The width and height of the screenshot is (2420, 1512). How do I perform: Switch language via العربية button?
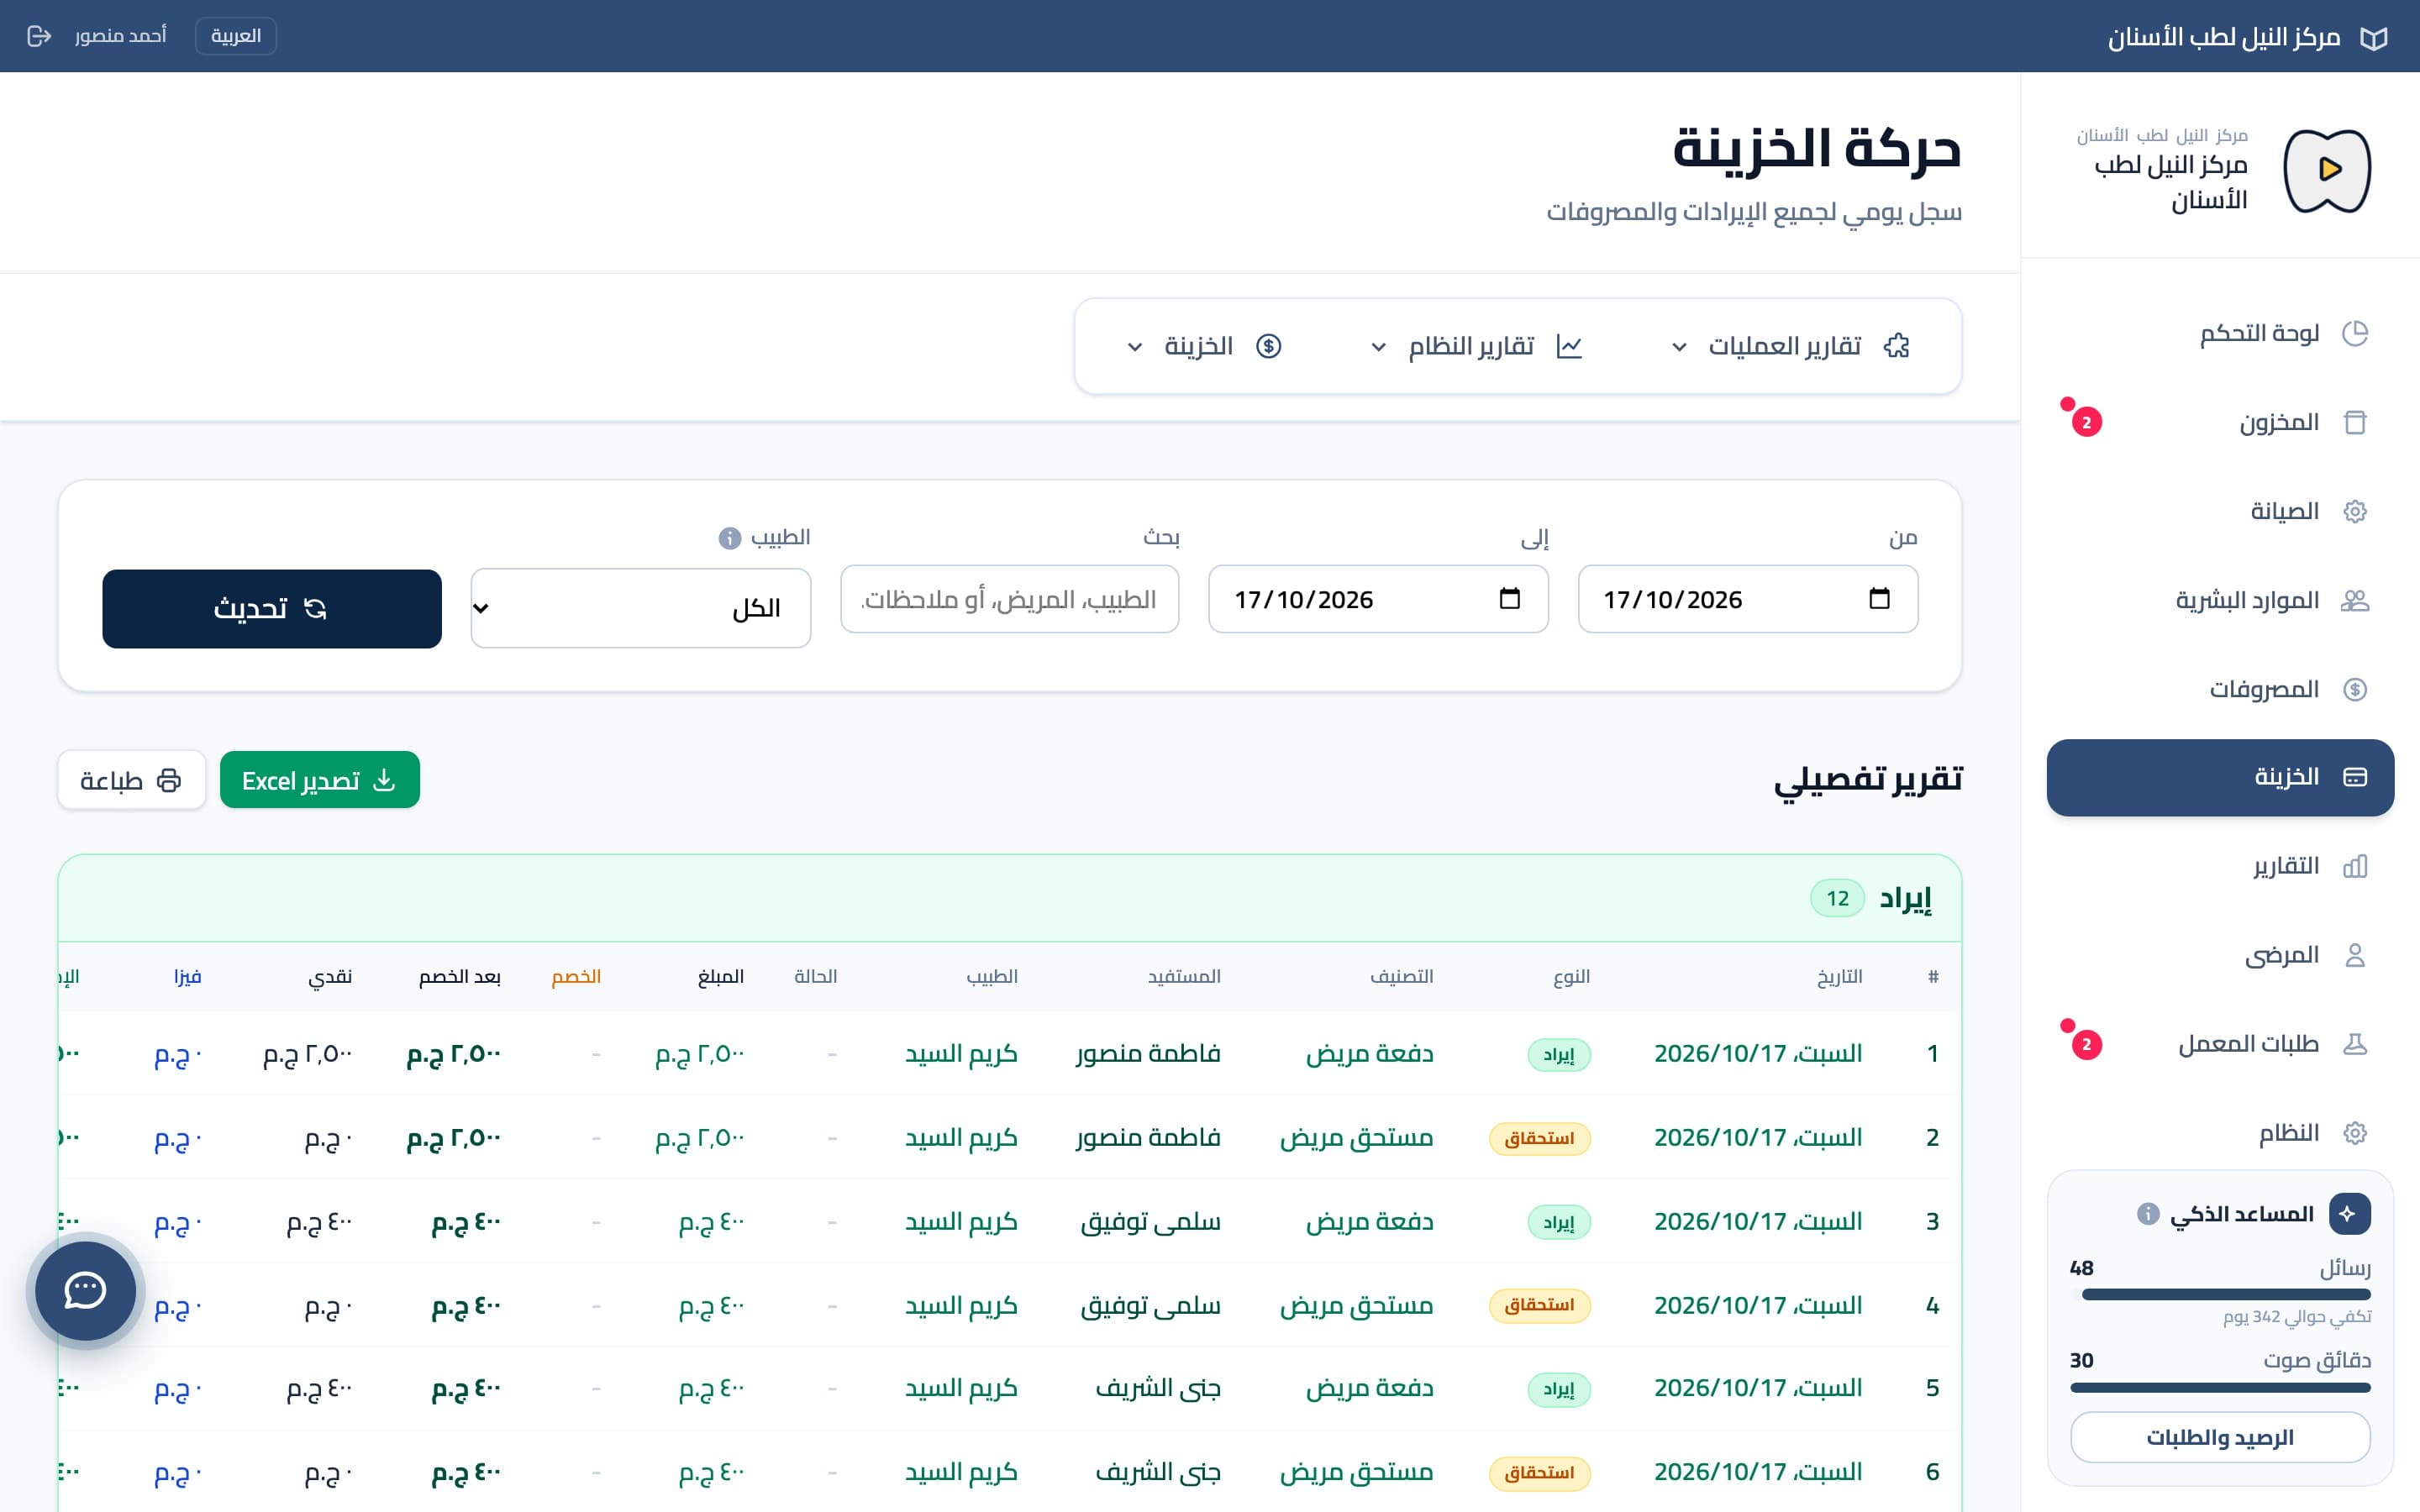(x=236, y=36)
